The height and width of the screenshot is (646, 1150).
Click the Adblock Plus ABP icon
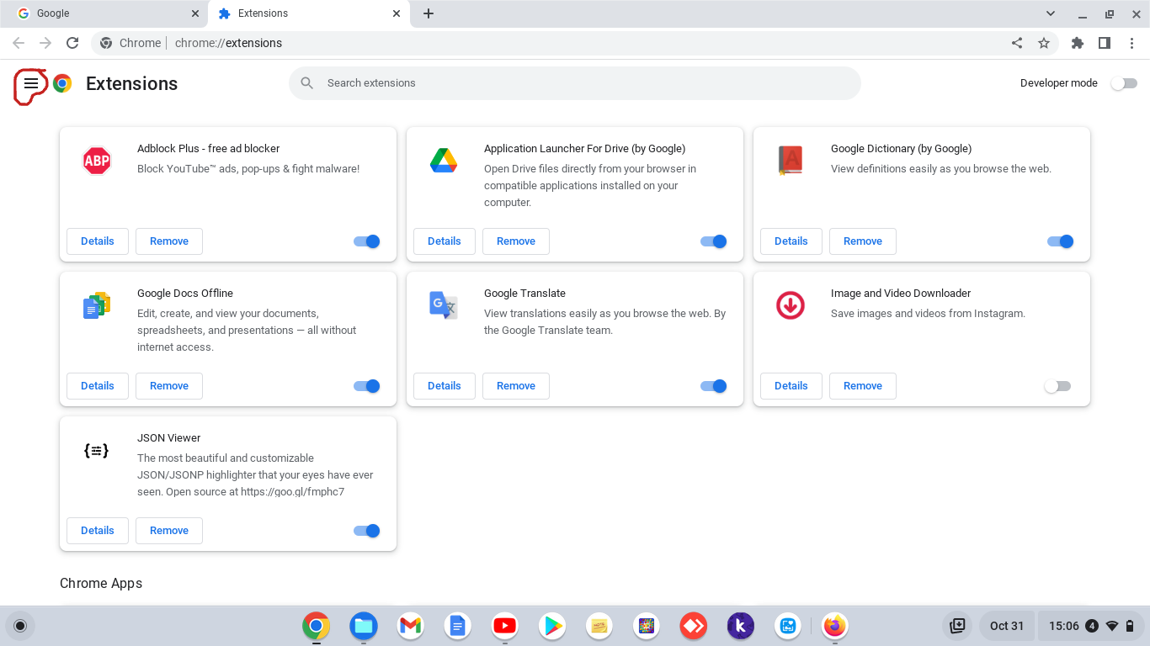[97, 160]
